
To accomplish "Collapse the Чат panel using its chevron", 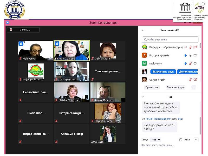I will (x=143, y=97).
